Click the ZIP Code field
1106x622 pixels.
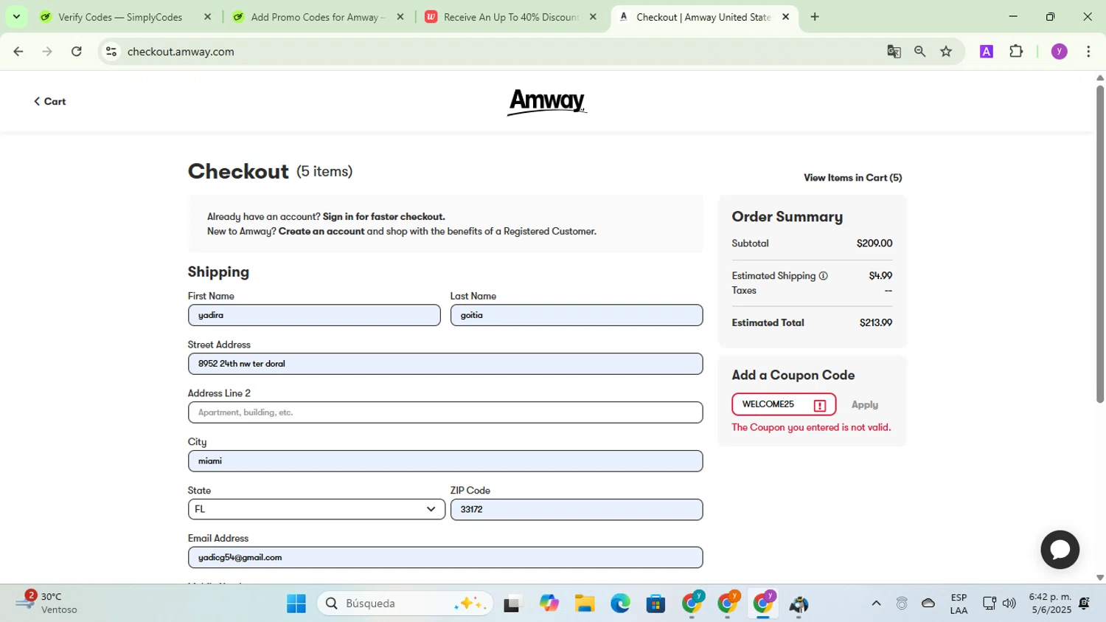(x=577, y=510)
